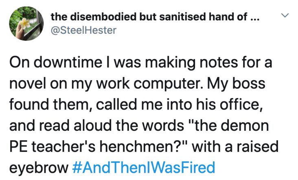298x180 pixels.
Task: Click the flower profile avatar
Action: pyautogui.click(x=26, y=24)
